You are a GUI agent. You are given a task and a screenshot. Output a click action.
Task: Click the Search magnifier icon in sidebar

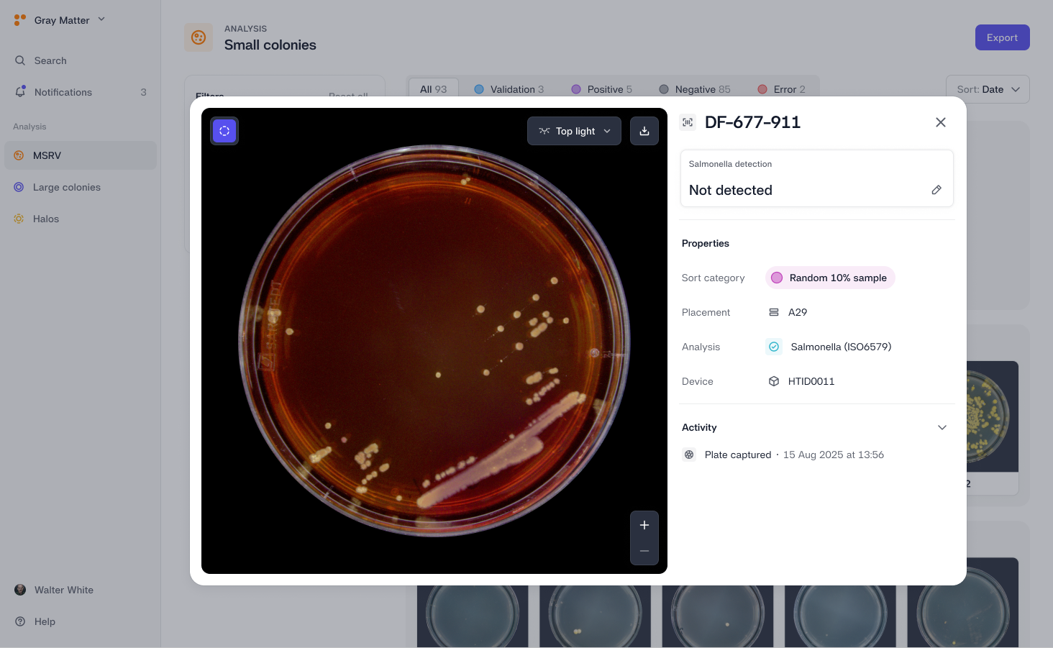tap(20, 60)
